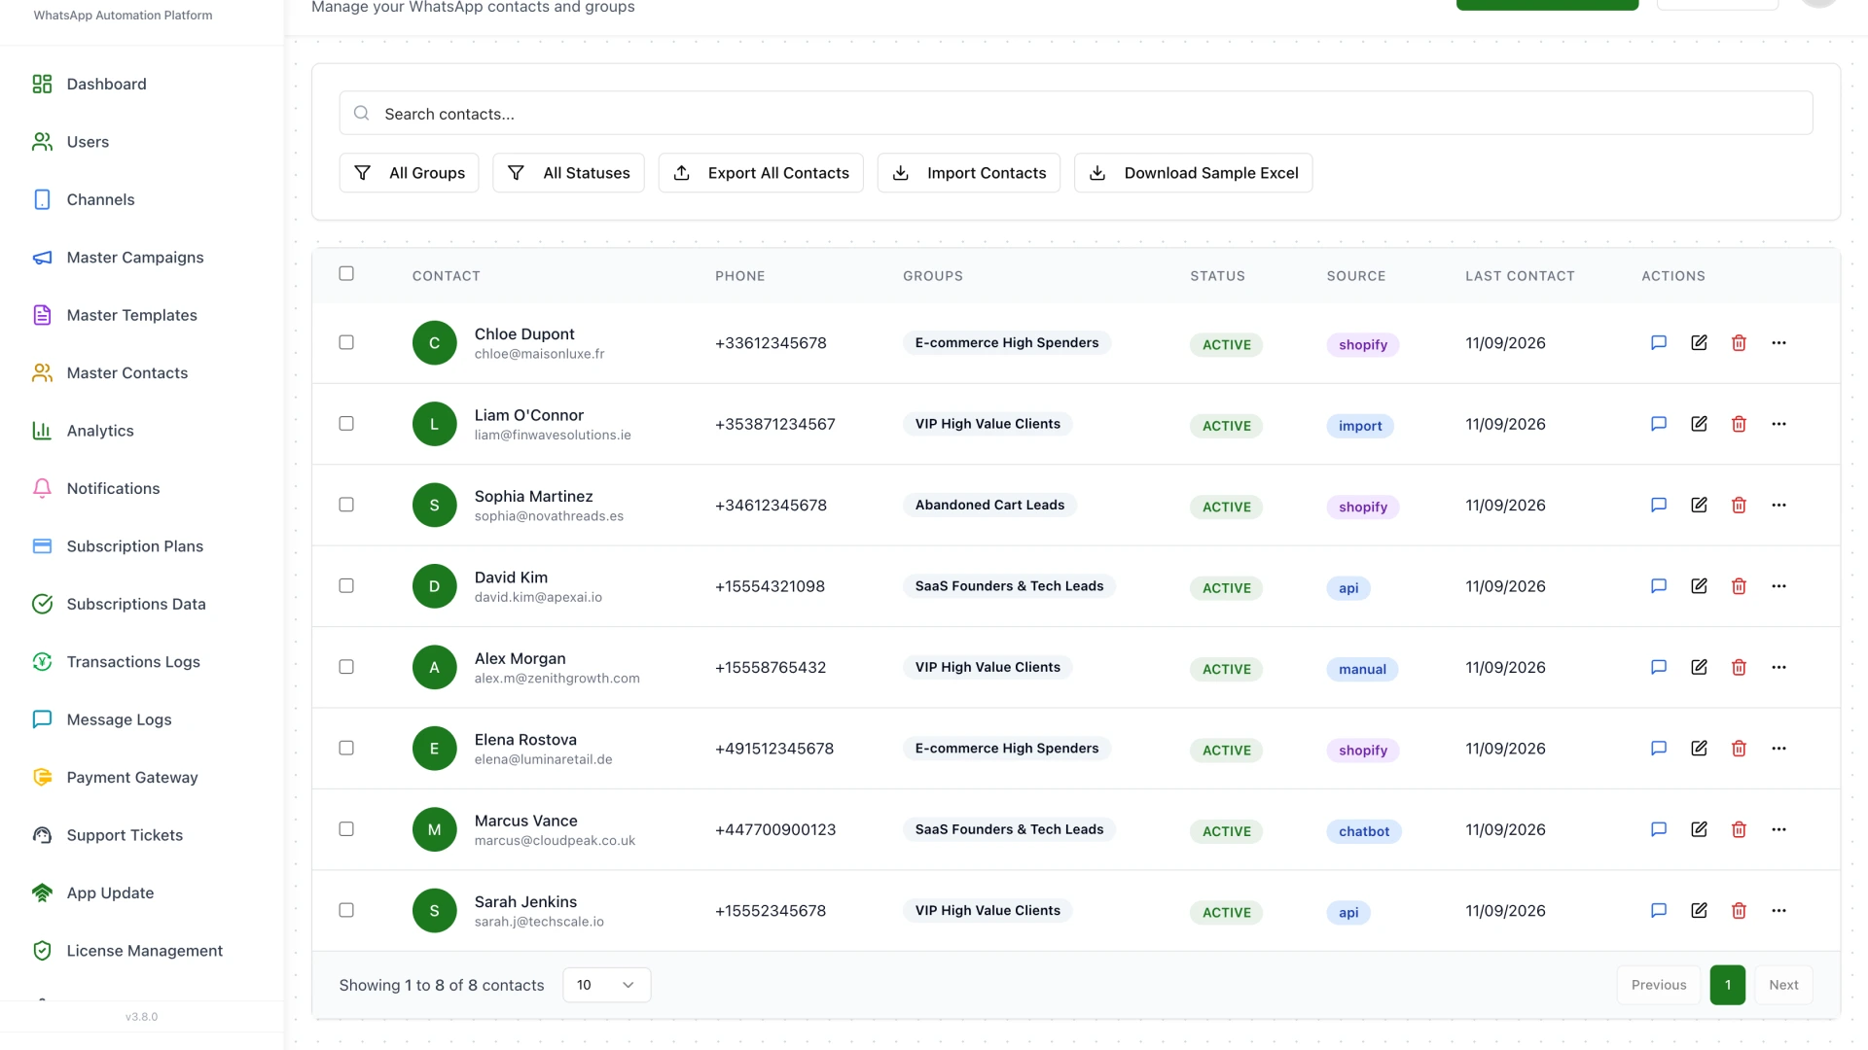1868x1050 pixels.
Task: Tick the Elena Rostova checkbox
Action: [346, 749]
